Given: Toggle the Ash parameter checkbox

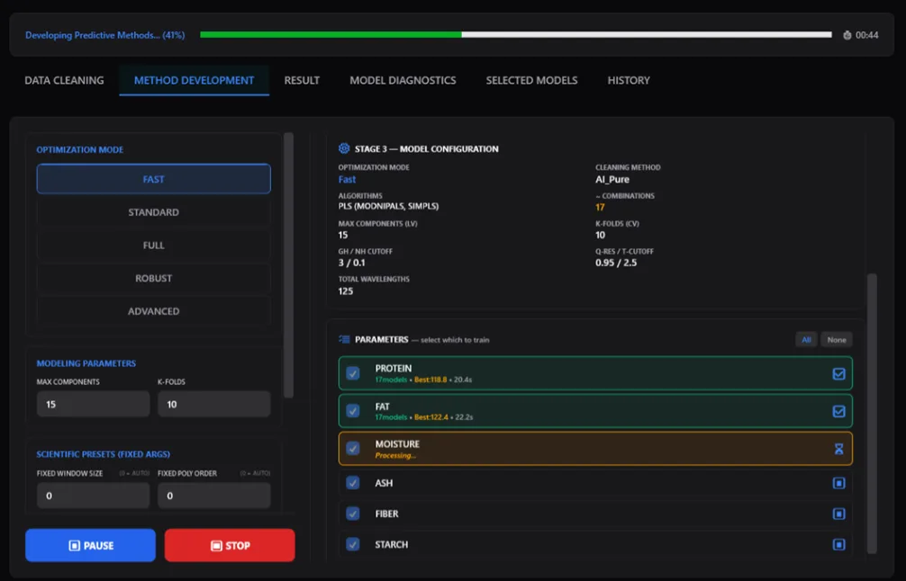Looking at the screenshot, I should point(352,482).
